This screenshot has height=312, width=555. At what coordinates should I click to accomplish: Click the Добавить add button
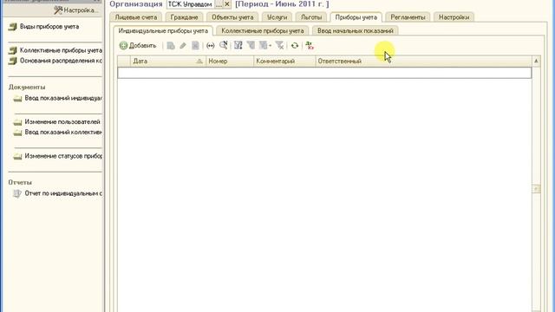click(x=138, y=46)
